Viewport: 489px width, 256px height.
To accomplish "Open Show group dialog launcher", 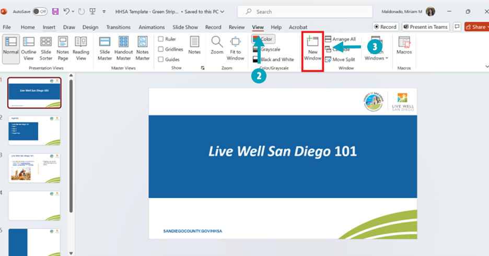I will point(203,68).
